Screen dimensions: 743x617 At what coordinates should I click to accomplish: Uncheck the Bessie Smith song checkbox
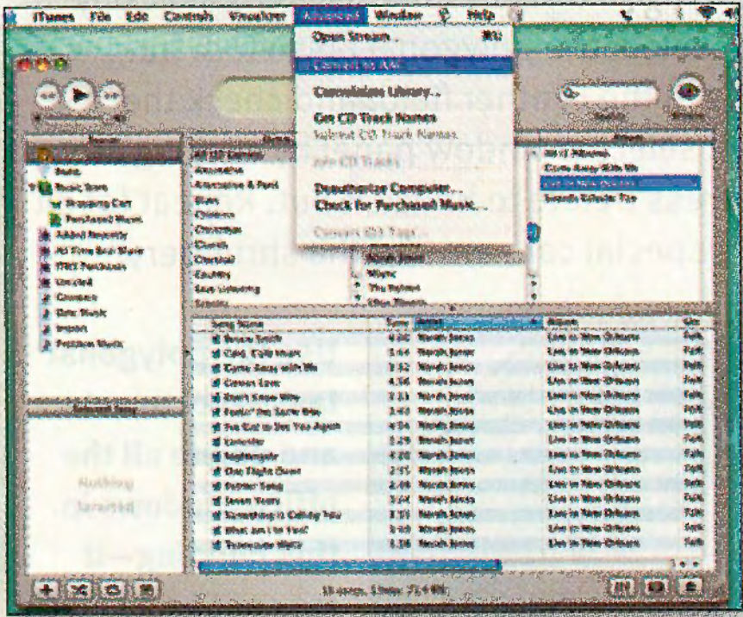[216, 339]
